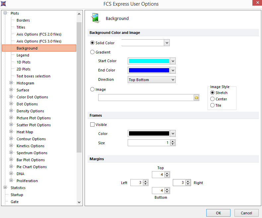Decrease the Bottom margin with down arrow
This screenshot has width=262, height=218.
pyautogui.click(x=167, y=192)
